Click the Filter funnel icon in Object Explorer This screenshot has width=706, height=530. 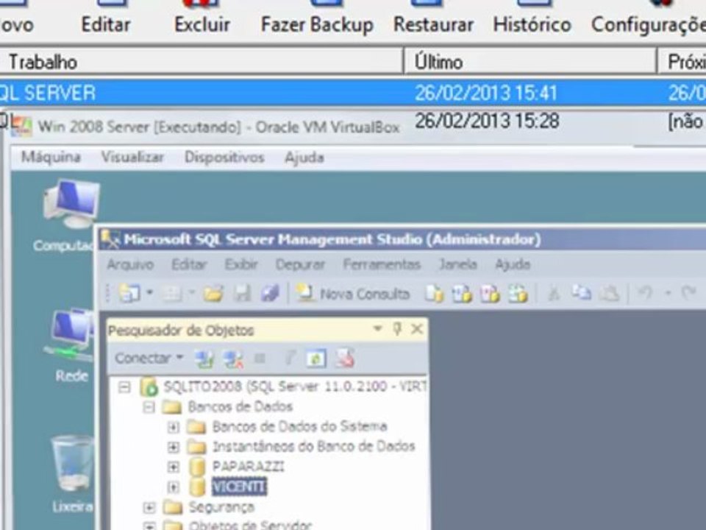pyautogui.click(x=290, y=358)
